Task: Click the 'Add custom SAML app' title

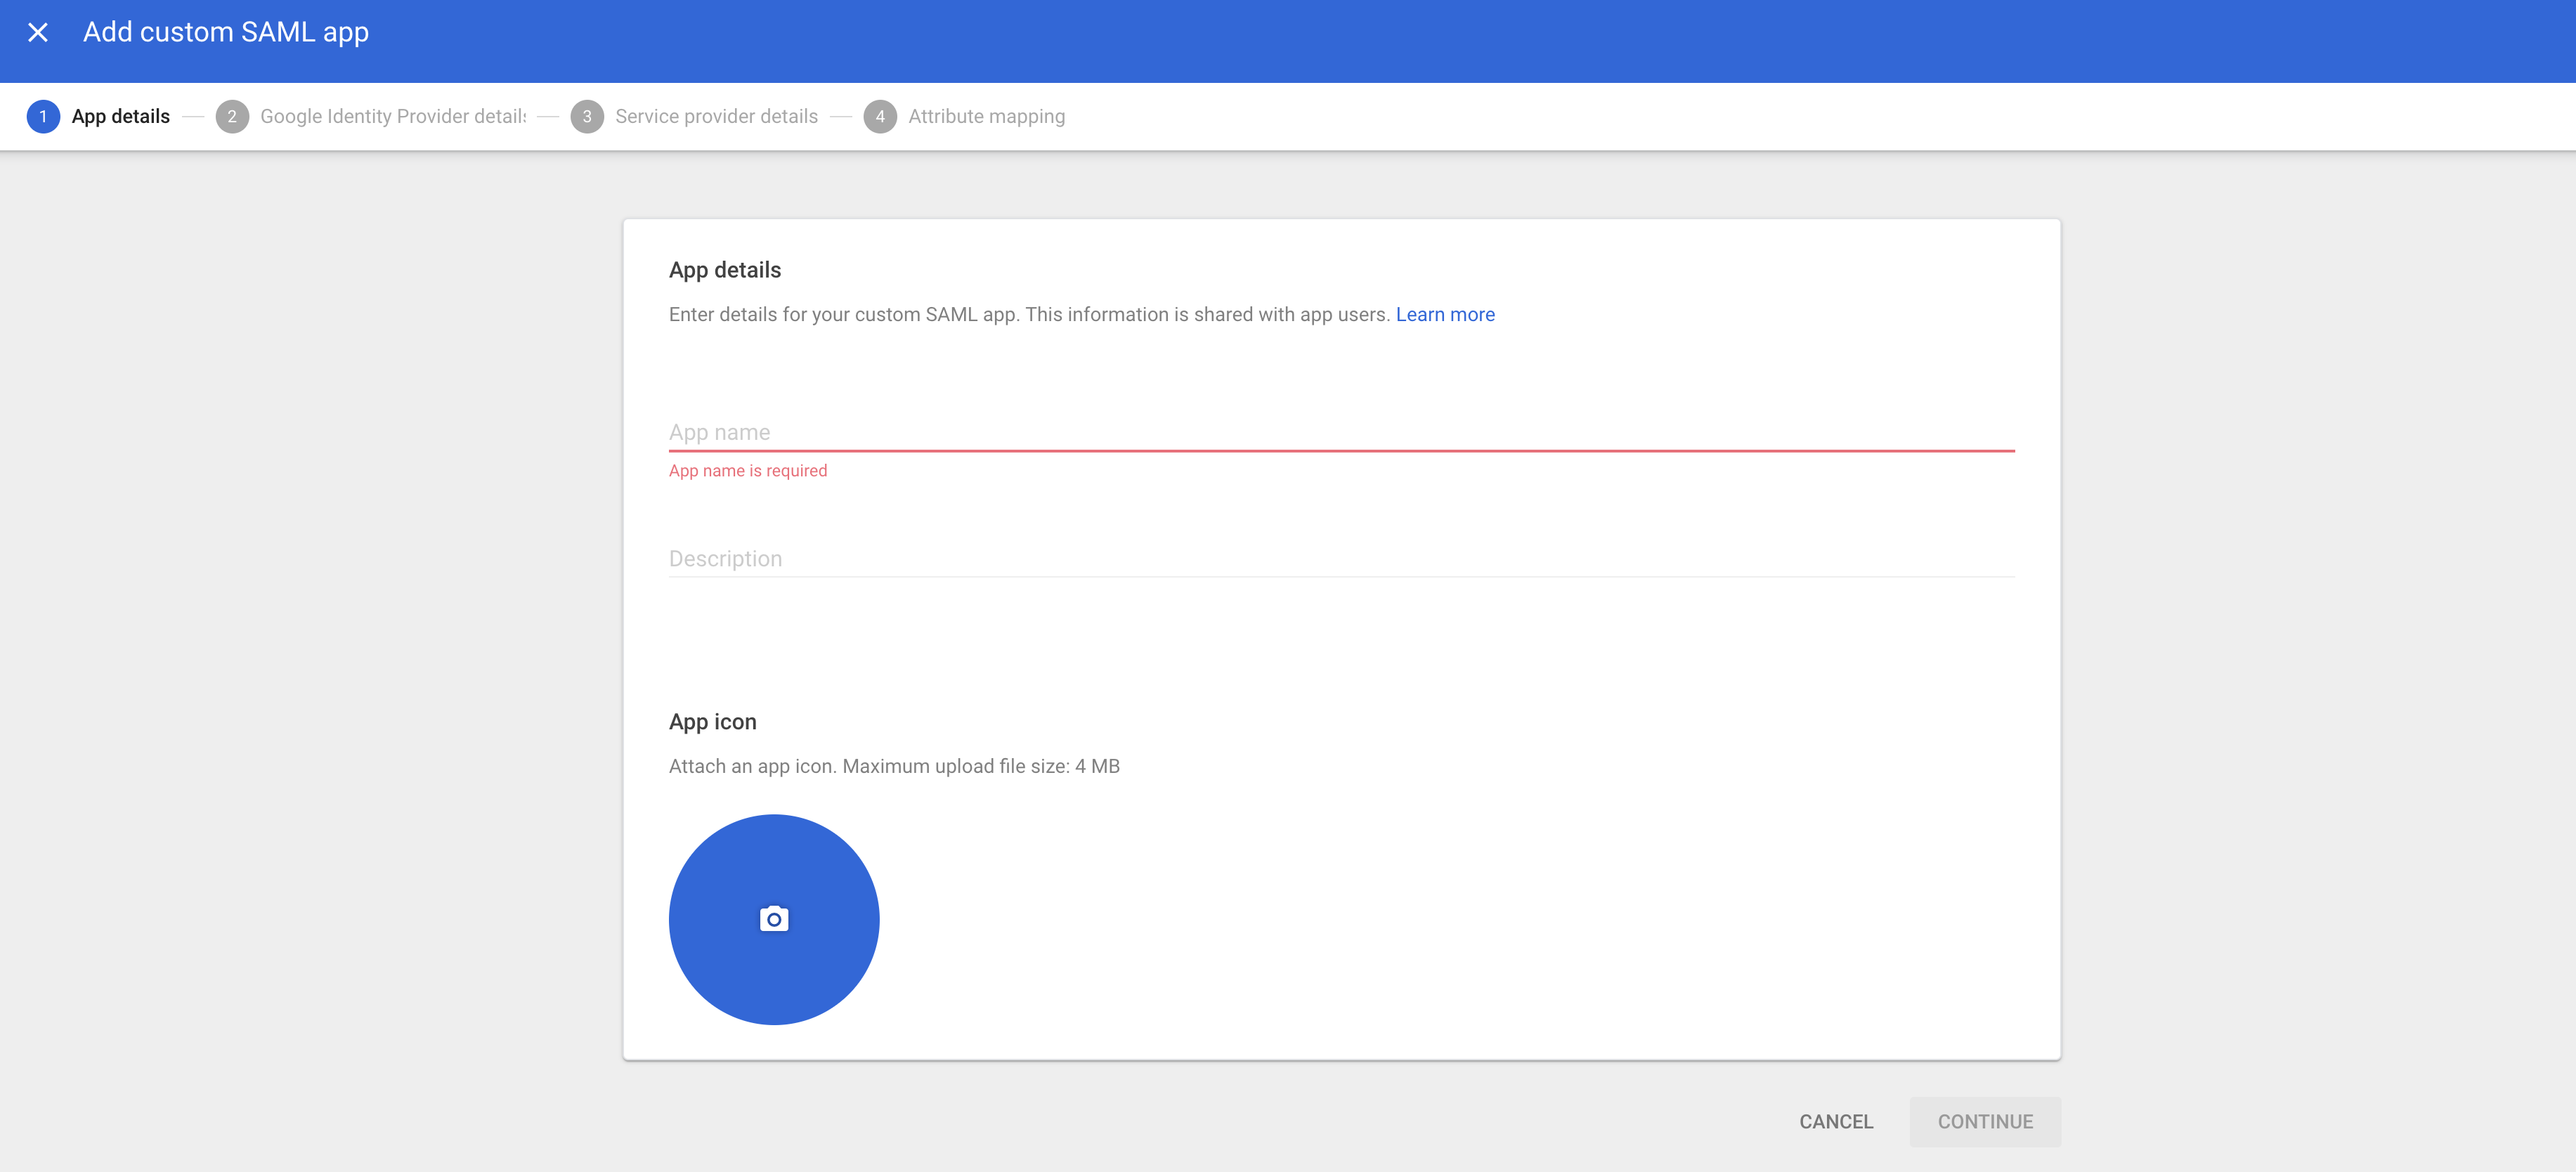Action: coord(226,32)
